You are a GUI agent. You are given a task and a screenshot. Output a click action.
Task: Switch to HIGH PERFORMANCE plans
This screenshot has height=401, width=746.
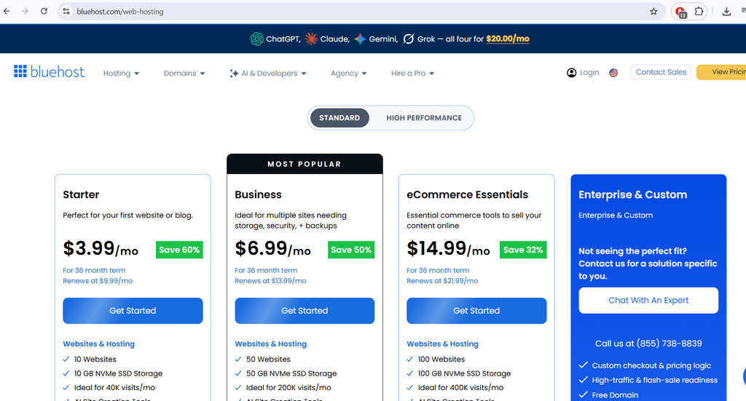point(424,118)
